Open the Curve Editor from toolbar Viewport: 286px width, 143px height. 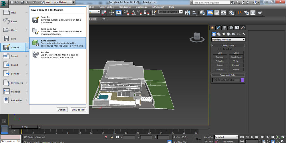coord(217,12)
